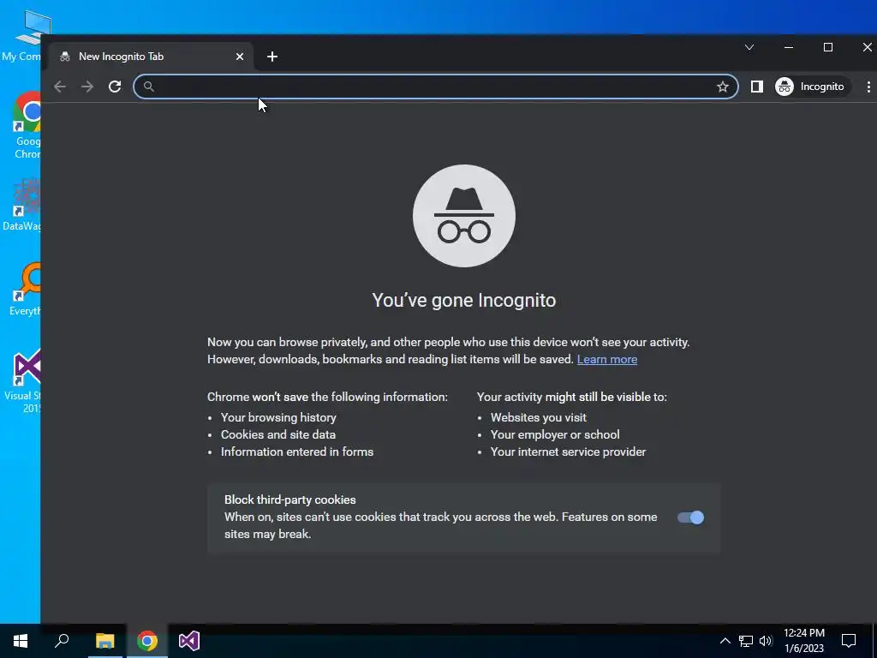Click the "Websites you visit" bullet text
877x658 pixels.
click(x=539, y=417)
